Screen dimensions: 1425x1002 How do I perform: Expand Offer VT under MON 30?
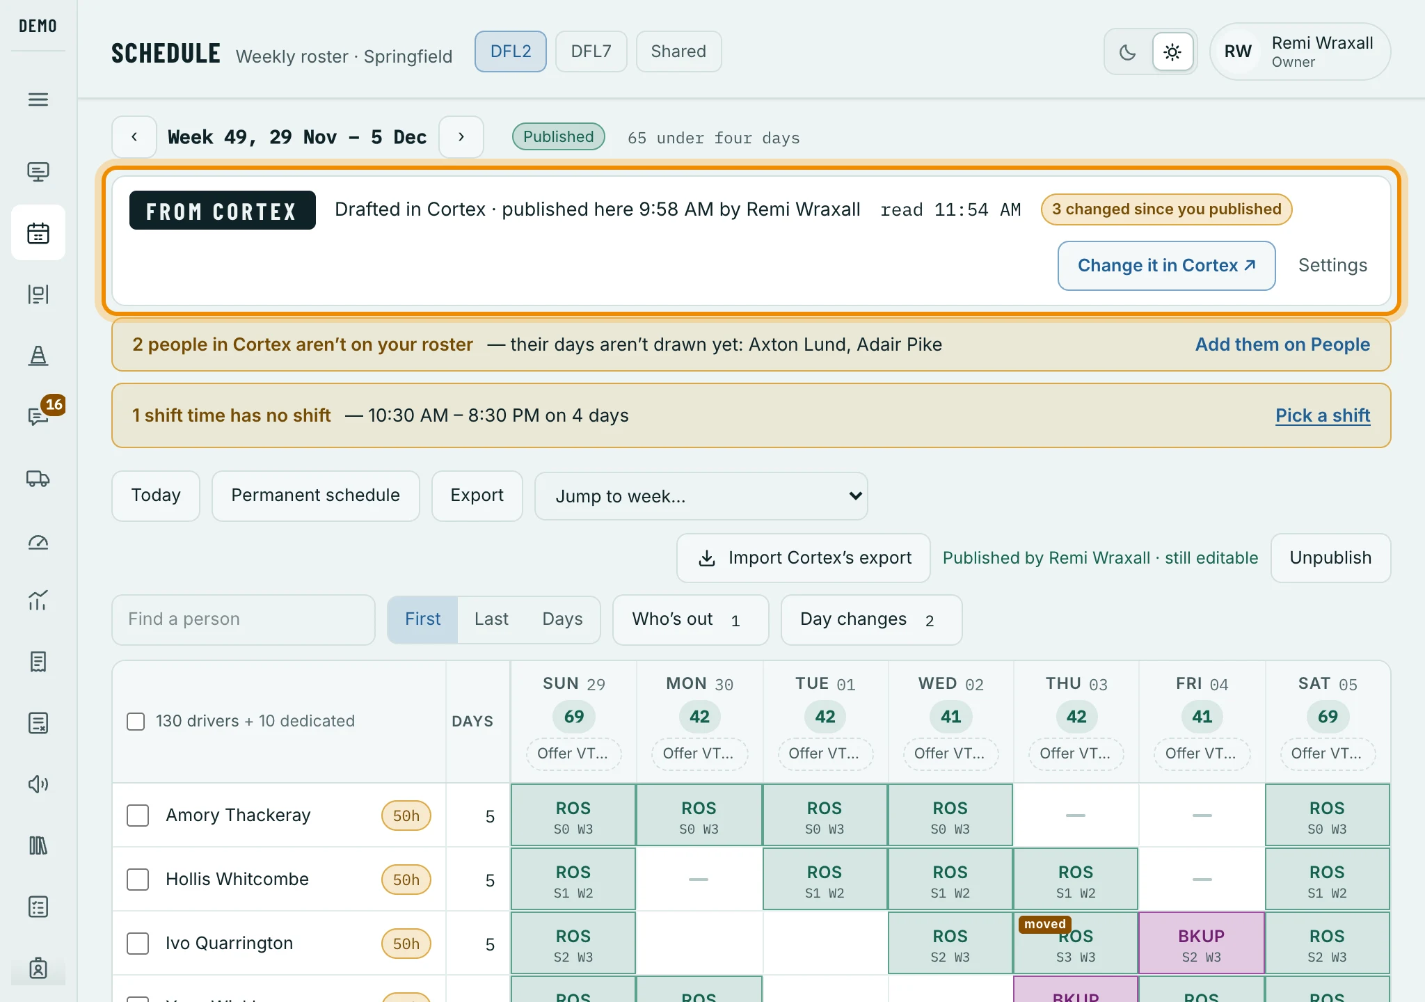point(699,754)
